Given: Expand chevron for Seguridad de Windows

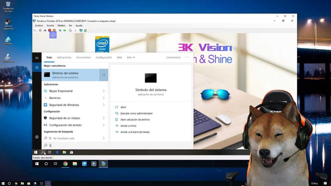Looking at the screenshot, I should (x=103, y=105).
